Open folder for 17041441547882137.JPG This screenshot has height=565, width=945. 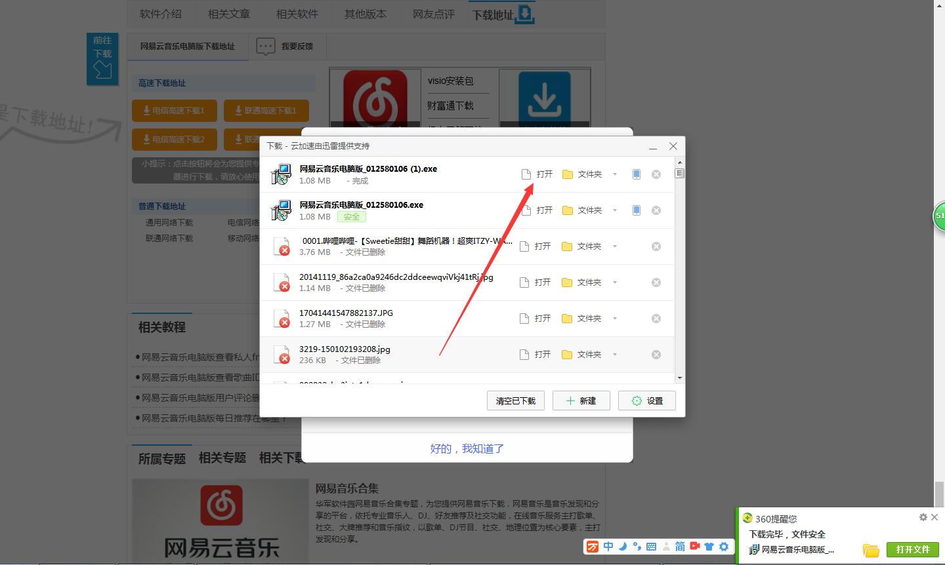582,319
